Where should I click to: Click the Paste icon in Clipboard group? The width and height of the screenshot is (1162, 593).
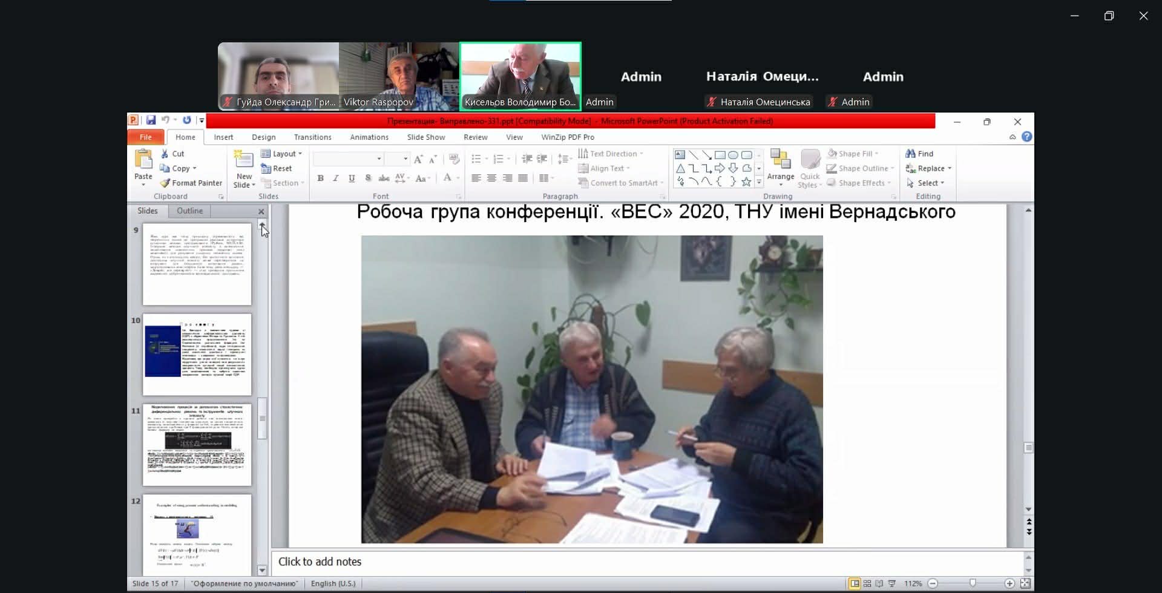point(143,160)
